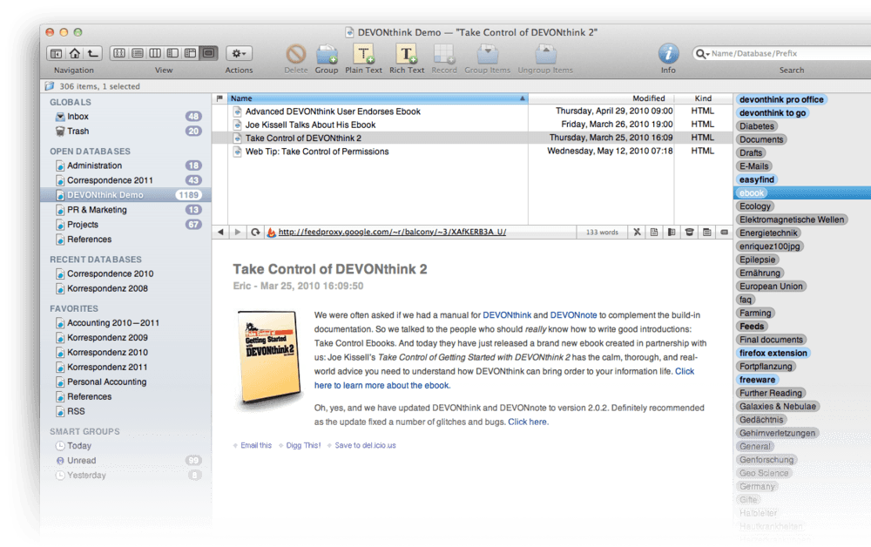
Task: Click the lined sheet icon in preview bar
Action: click(706, 233)
